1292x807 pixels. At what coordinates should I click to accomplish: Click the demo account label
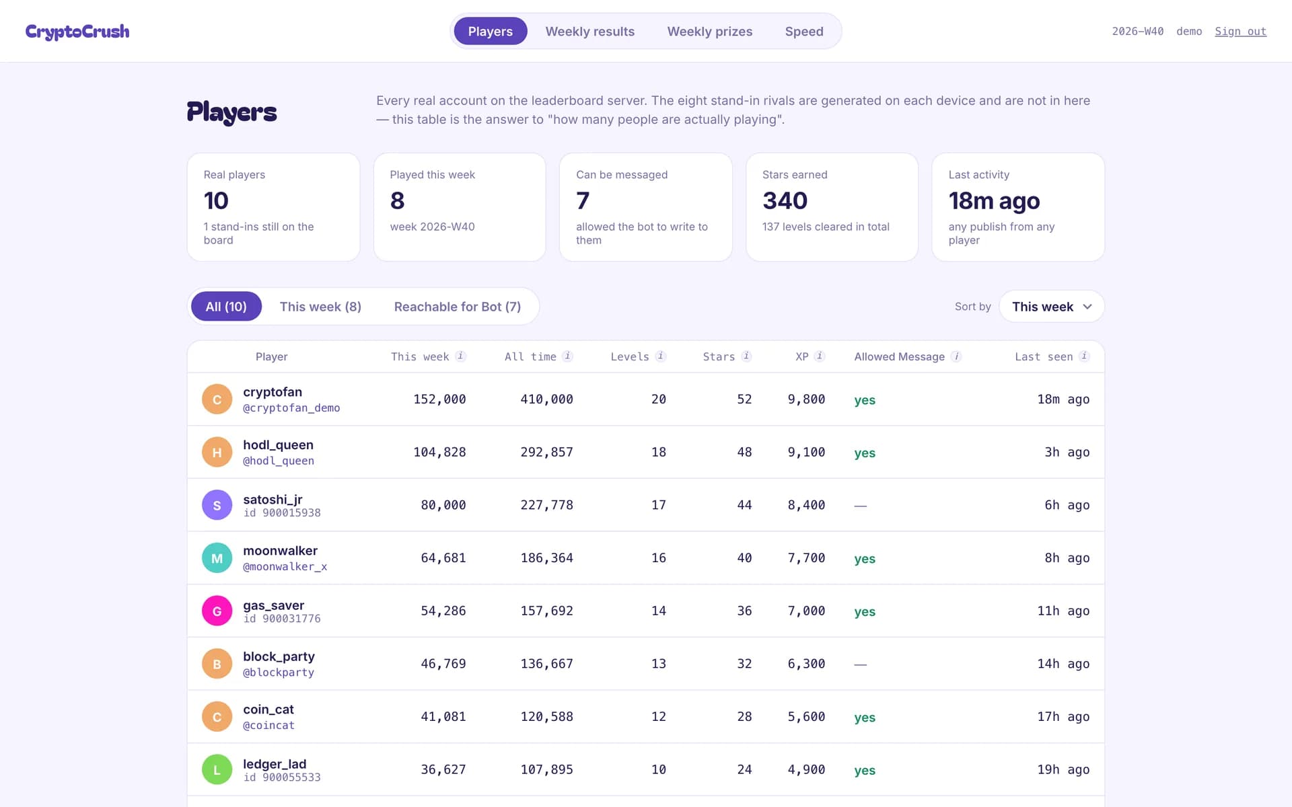pos(1189,32)
